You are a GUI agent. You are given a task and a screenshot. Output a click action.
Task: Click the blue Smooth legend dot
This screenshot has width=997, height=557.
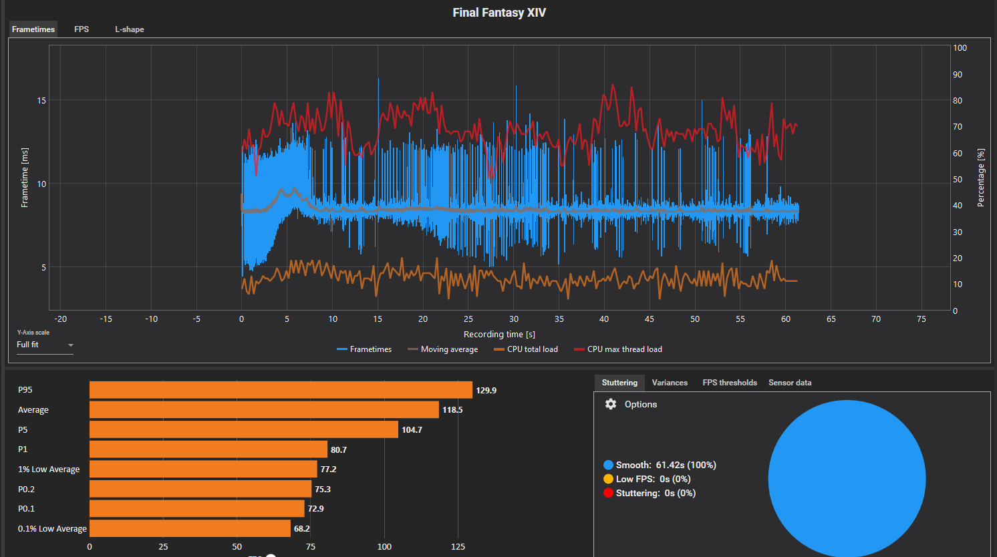click(x=608, y=465)
